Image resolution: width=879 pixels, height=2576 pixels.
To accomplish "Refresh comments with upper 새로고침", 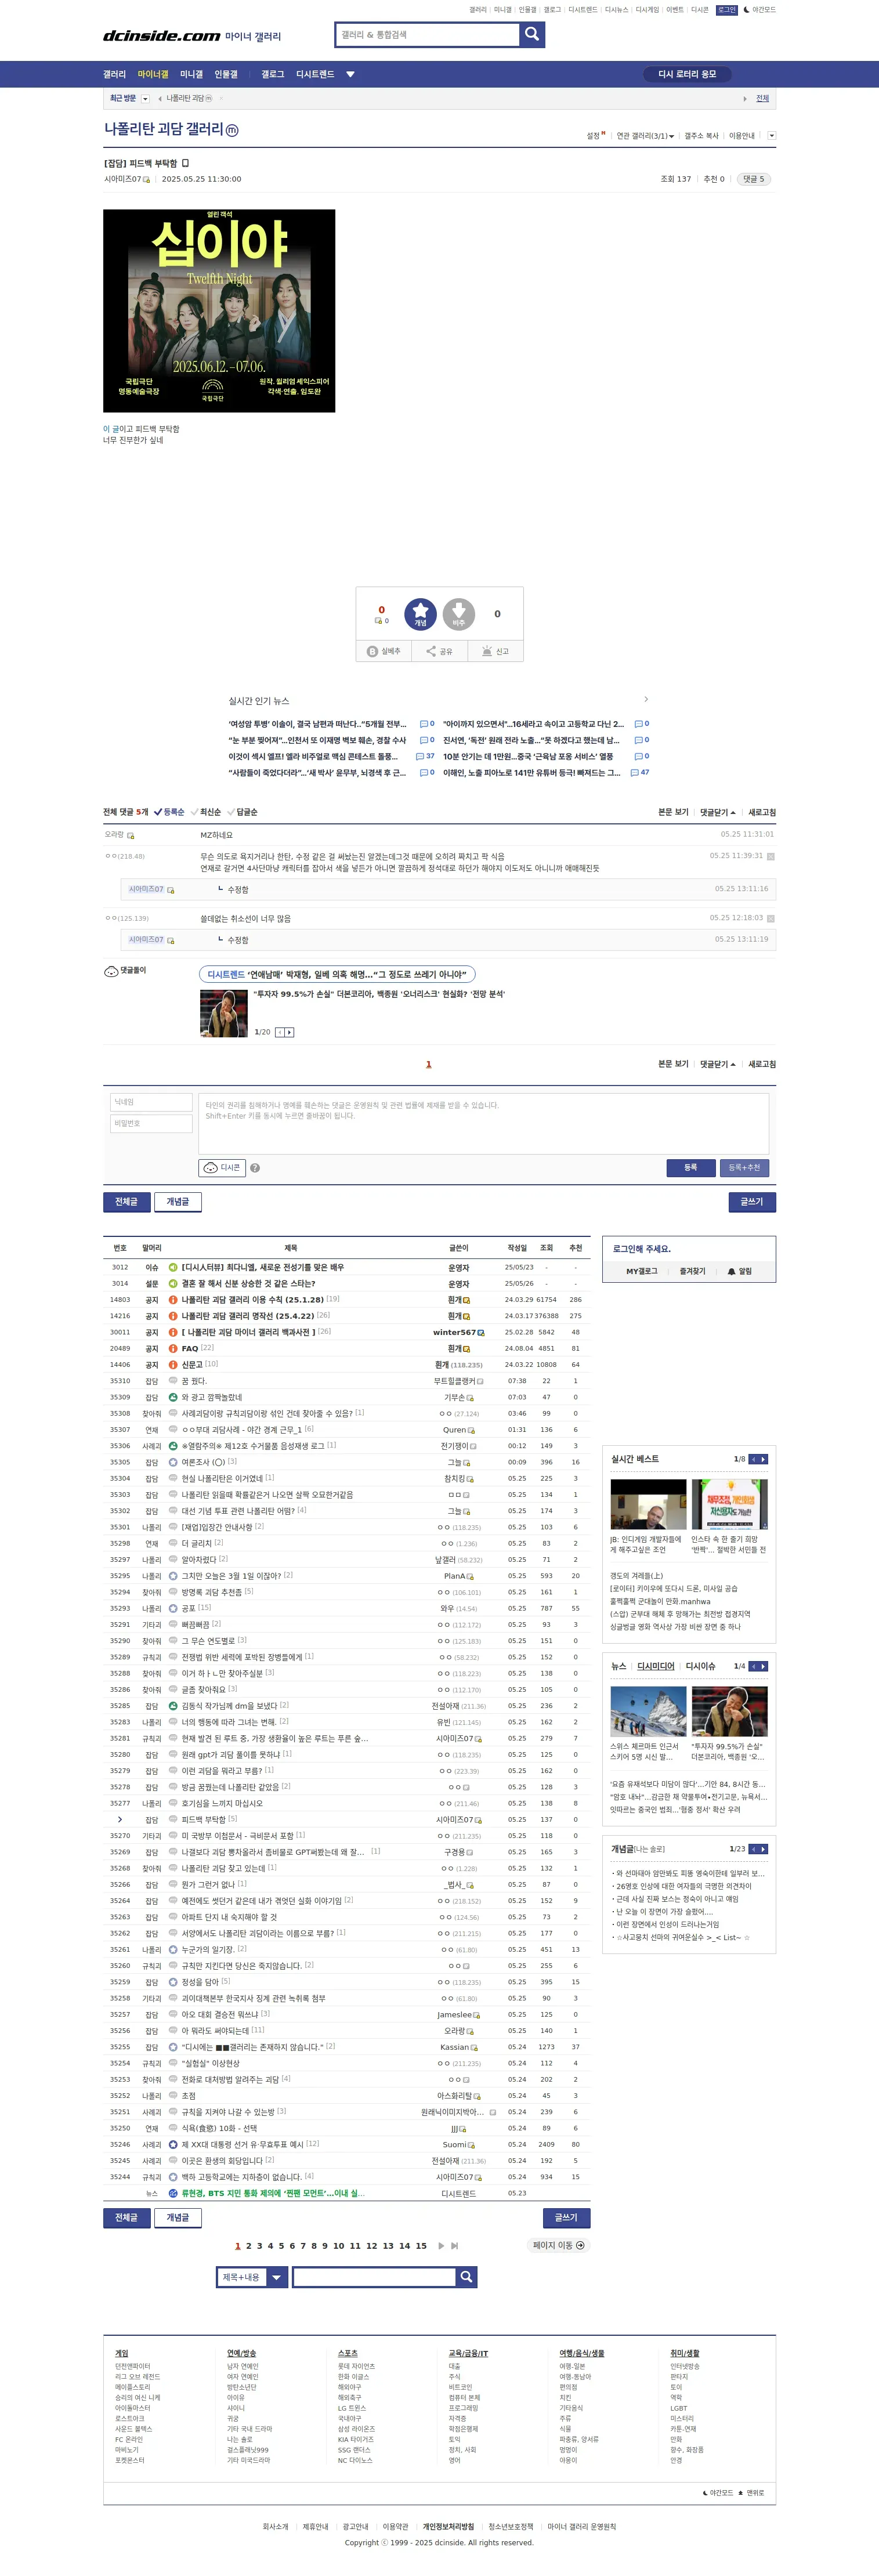I will [x=762, y=812].
